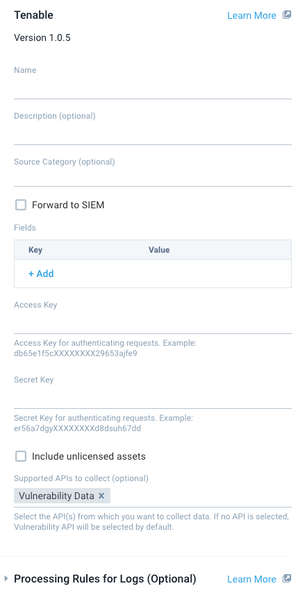This screenshot has height=595, width=300.
Task: Tick the Forward to SIEM checkbox
Action: [21, 206]
